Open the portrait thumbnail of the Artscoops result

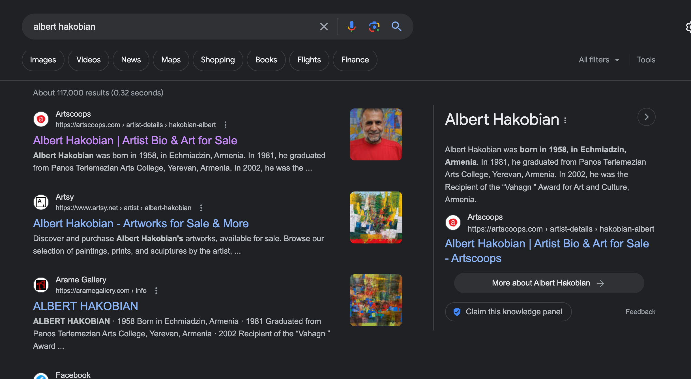pos(376,134)
